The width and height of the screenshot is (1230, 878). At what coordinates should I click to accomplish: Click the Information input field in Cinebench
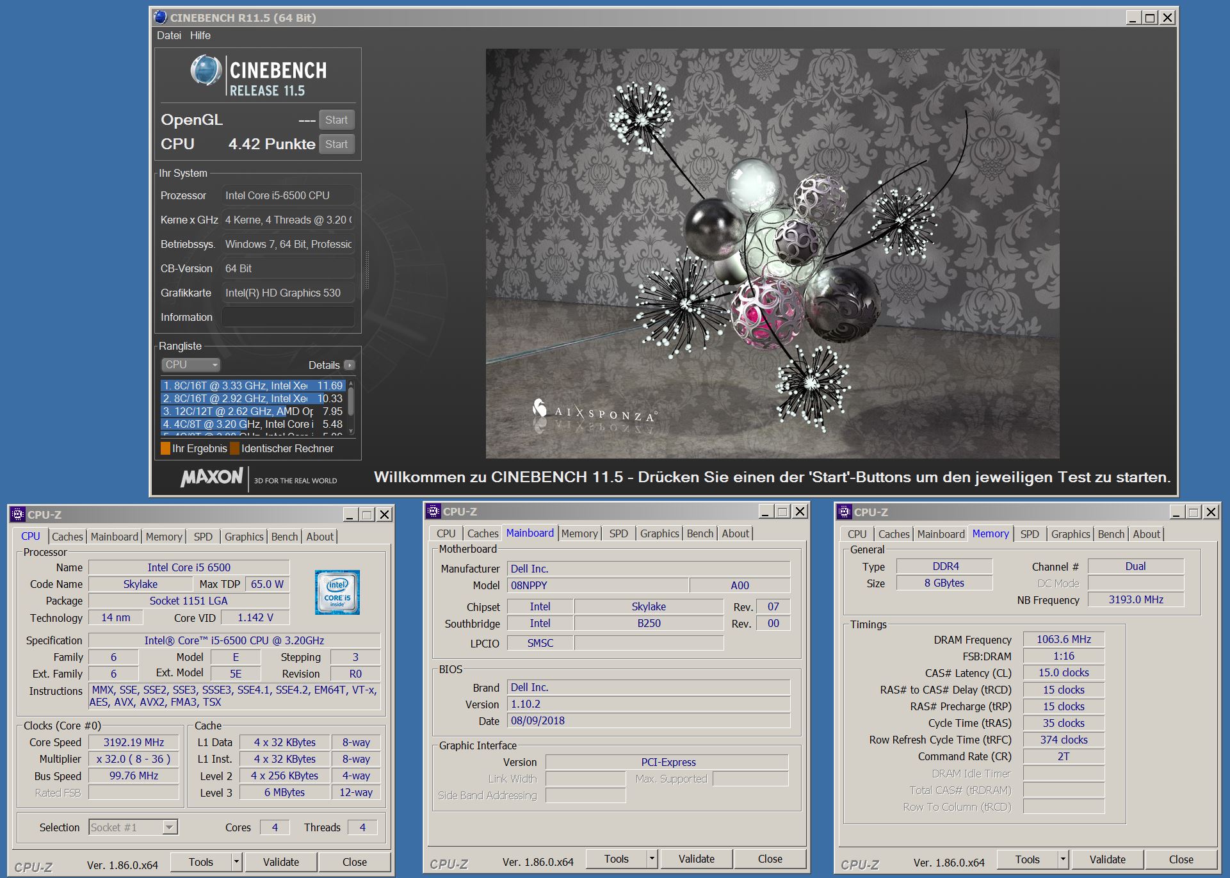[288, 317]
